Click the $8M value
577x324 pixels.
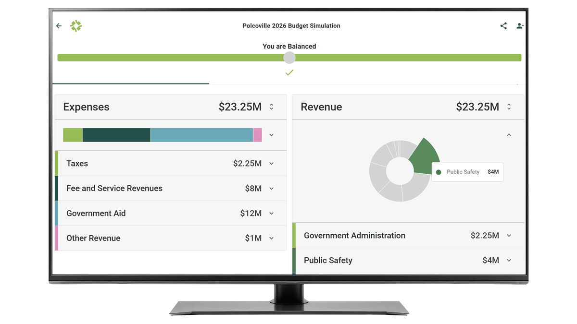tap(253, 189)
